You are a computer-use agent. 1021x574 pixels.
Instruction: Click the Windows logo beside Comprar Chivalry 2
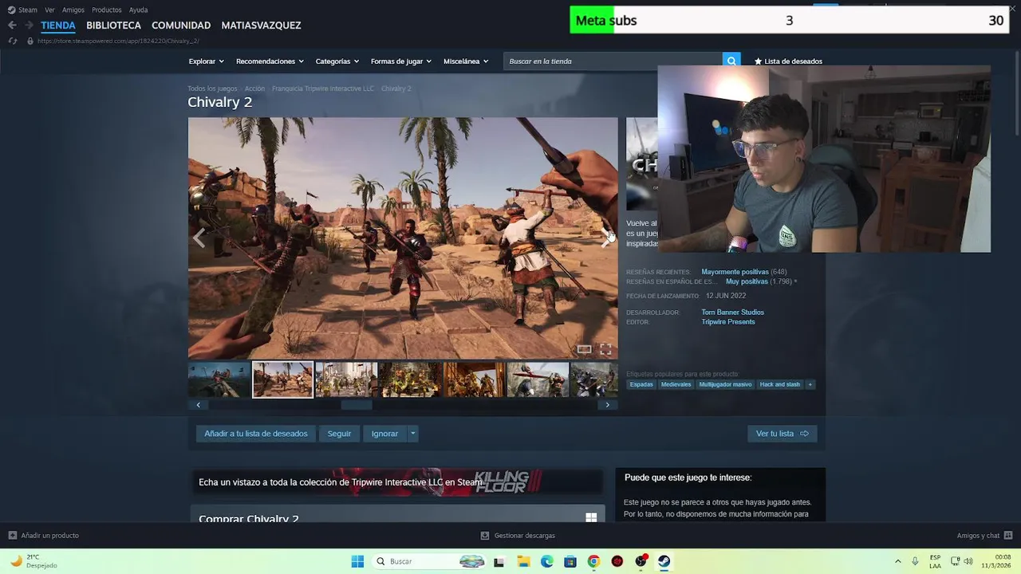pyautogui.click(x=591, y=517)
